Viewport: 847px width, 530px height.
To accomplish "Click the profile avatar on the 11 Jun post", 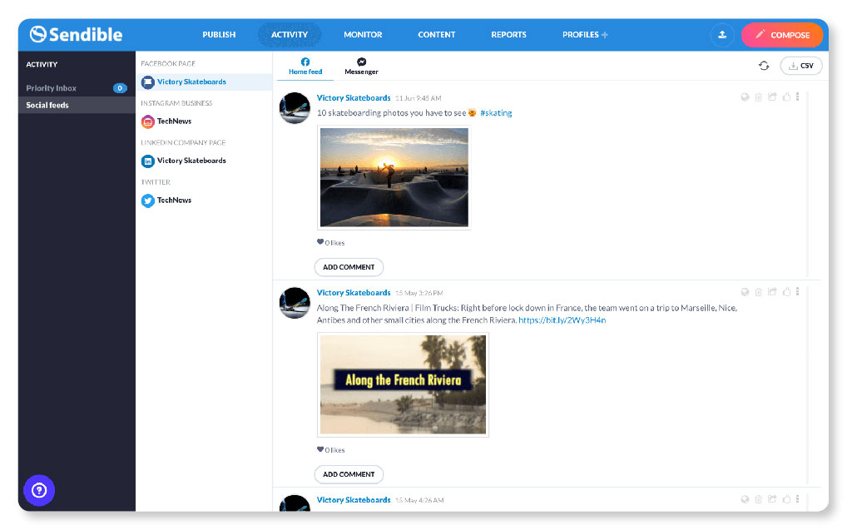I will [295, 108].
